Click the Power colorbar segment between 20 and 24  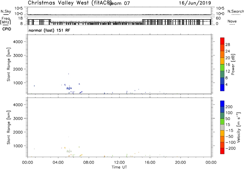[222, 54]
